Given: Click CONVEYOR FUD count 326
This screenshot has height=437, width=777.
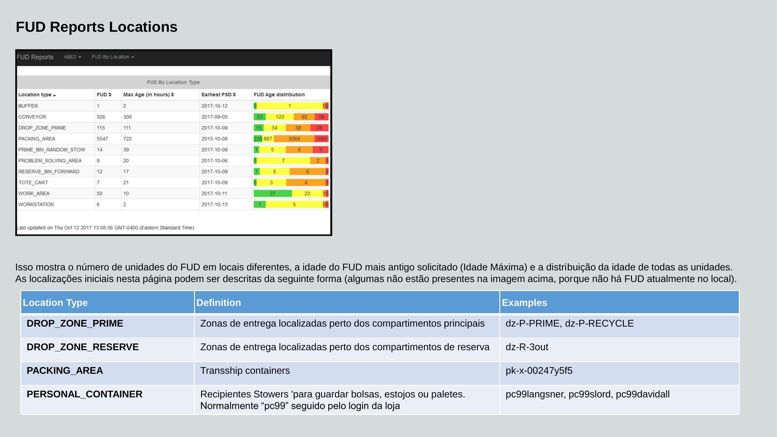Looking at the screenshot, I should tap(101, 117).
